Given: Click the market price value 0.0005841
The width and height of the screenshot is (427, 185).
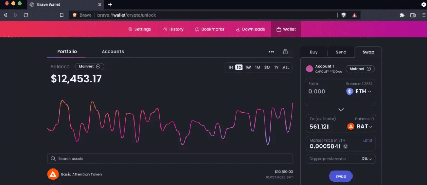Looking at the screenshot, I should click(x=325, y=146).
